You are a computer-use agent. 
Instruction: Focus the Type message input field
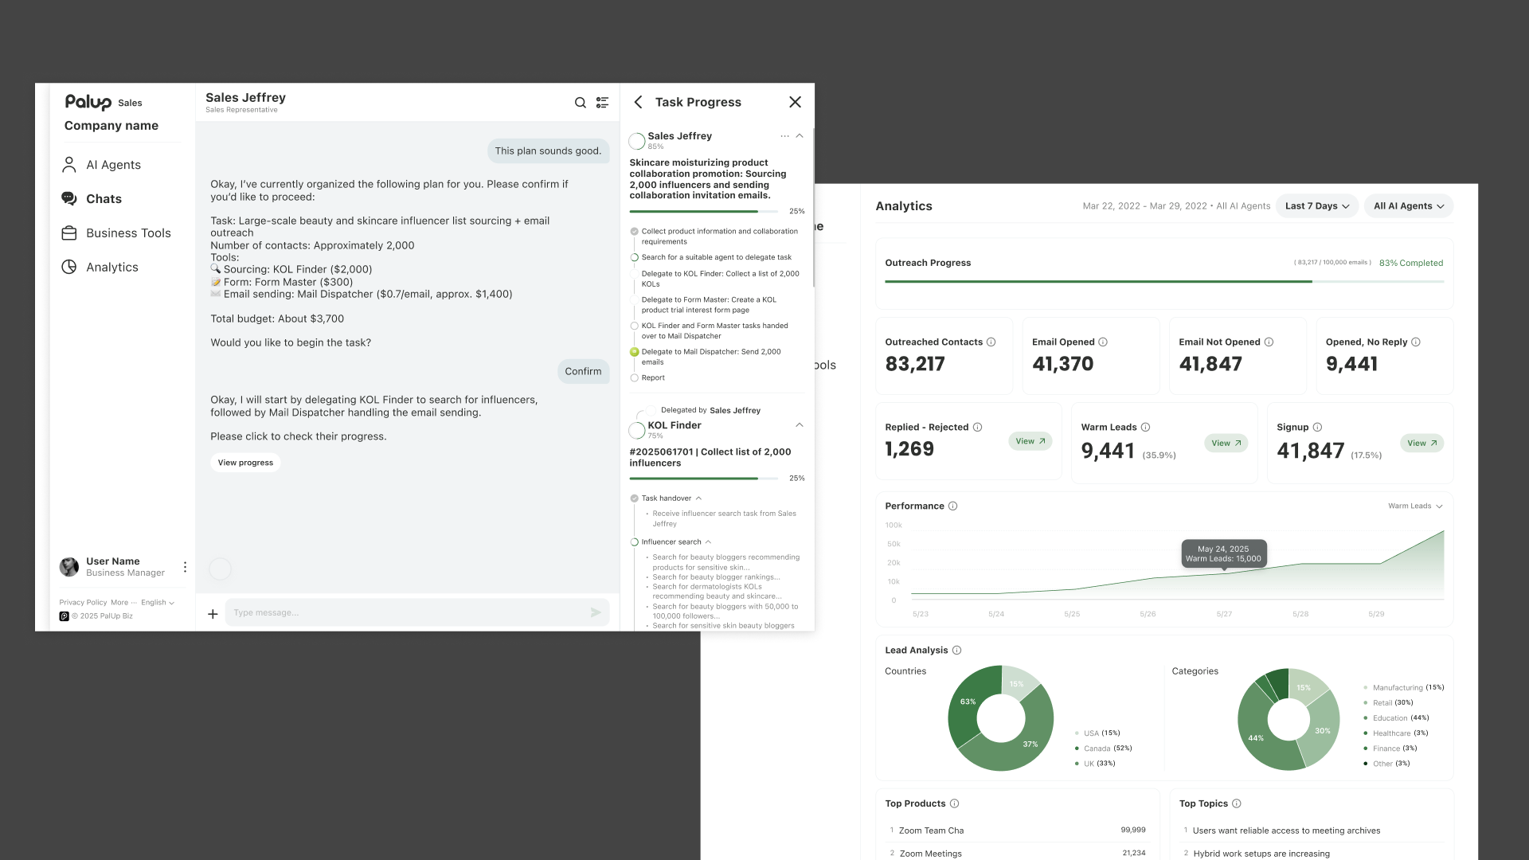(417, 612)
